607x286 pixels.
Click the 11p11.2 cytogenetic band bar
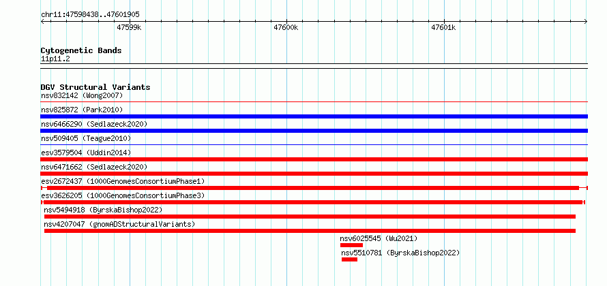click(314, 66)
